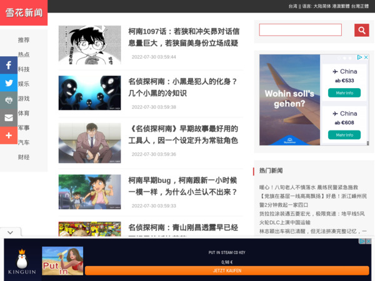
Task: Click timestamp 2022-07-30 03:59:38
Action: tap(154, 107)
